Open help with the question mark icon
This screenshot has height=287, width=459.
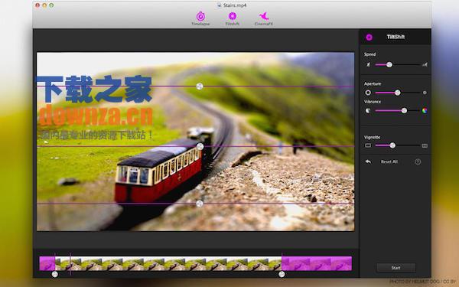(418, 161)
